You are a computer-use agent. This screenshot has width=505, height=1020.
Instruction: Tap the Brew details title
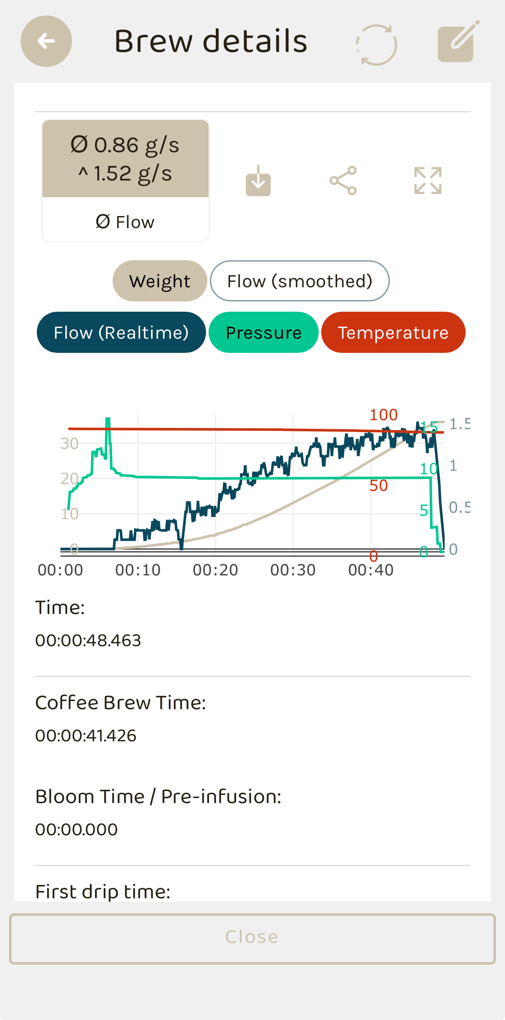pyautogui.click(x=211, y=41)
